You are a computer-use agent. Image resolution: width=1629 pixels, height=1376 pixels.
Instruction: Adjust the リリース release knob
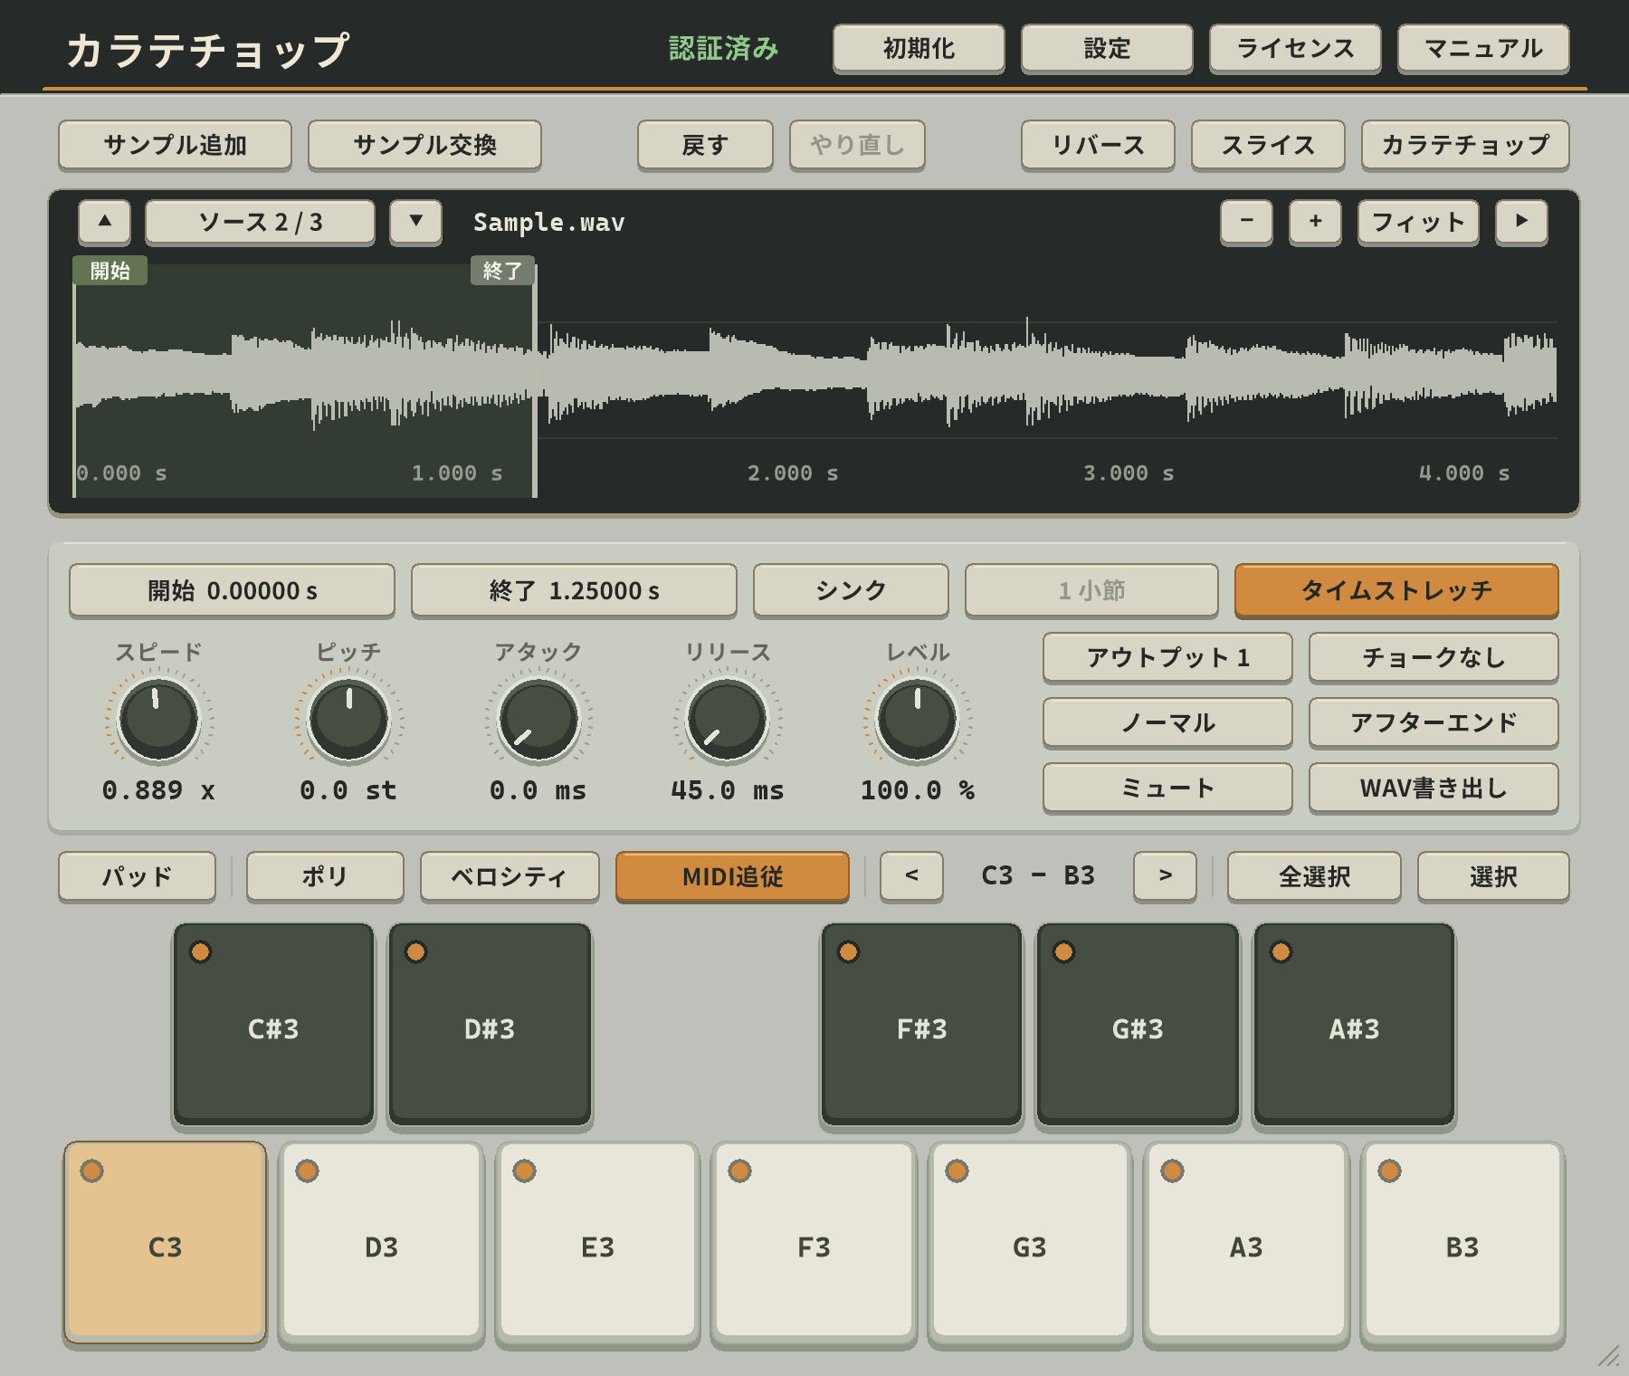point(728,720)
